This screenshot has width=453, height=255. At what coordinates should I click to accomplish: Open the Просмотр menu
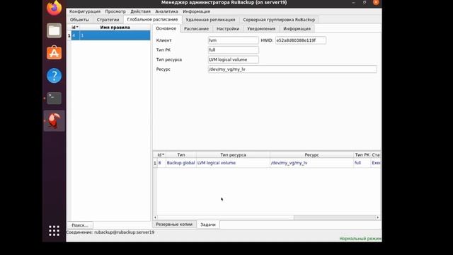[x=115, y=11]
